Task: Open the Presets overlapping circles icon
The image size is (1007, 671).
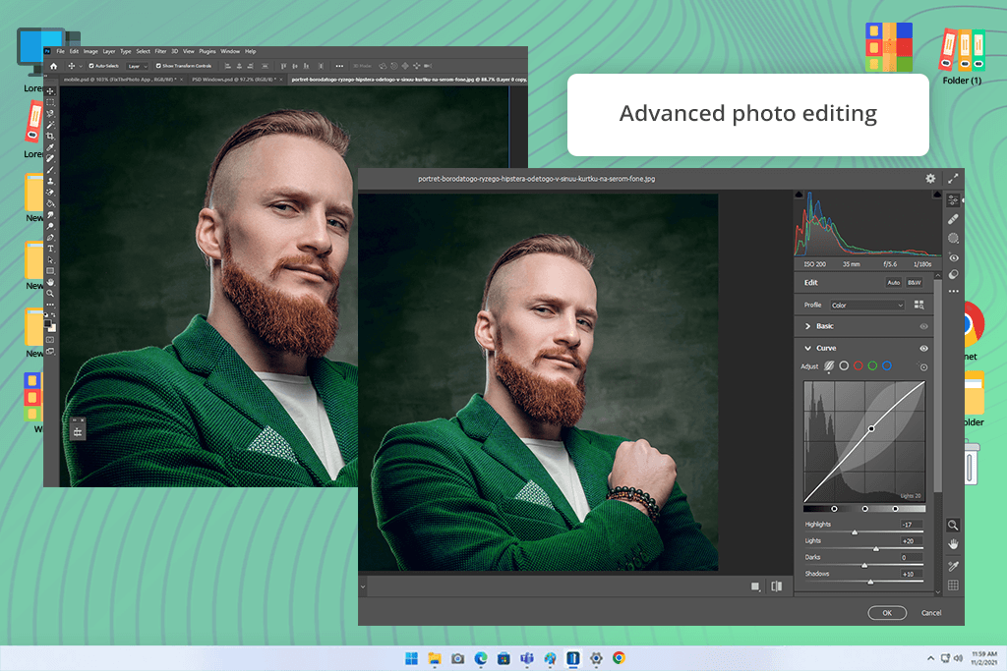Action: click(x=954, y=274)
